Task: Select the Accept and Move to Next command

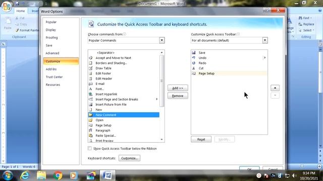Action: (124, 58)
